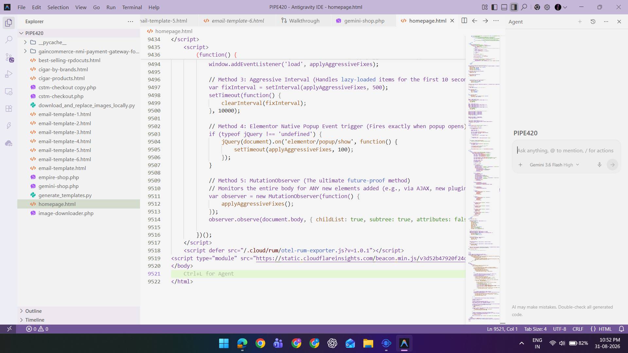Click the split editor right icon
628x353 pixels.
[x=464, y=21]
